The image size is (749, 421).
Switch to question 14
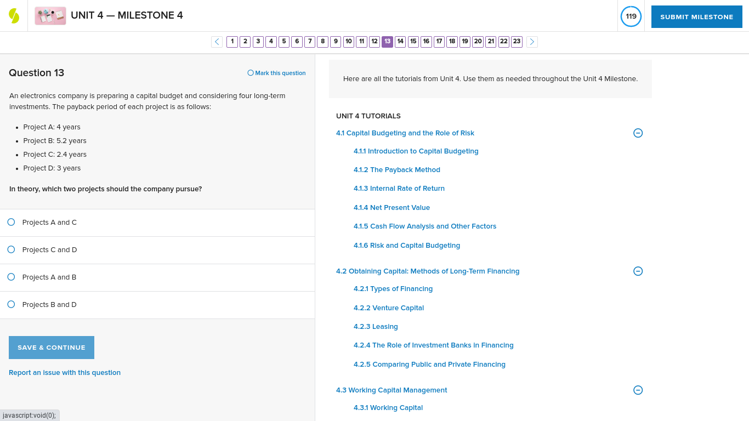[400, 42]
